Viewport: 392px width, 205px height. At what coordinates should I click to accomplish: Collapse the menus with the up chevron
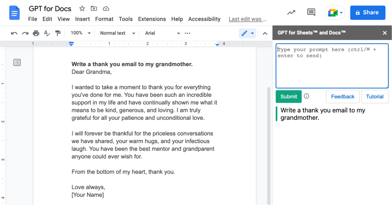(x=265, y=33)
